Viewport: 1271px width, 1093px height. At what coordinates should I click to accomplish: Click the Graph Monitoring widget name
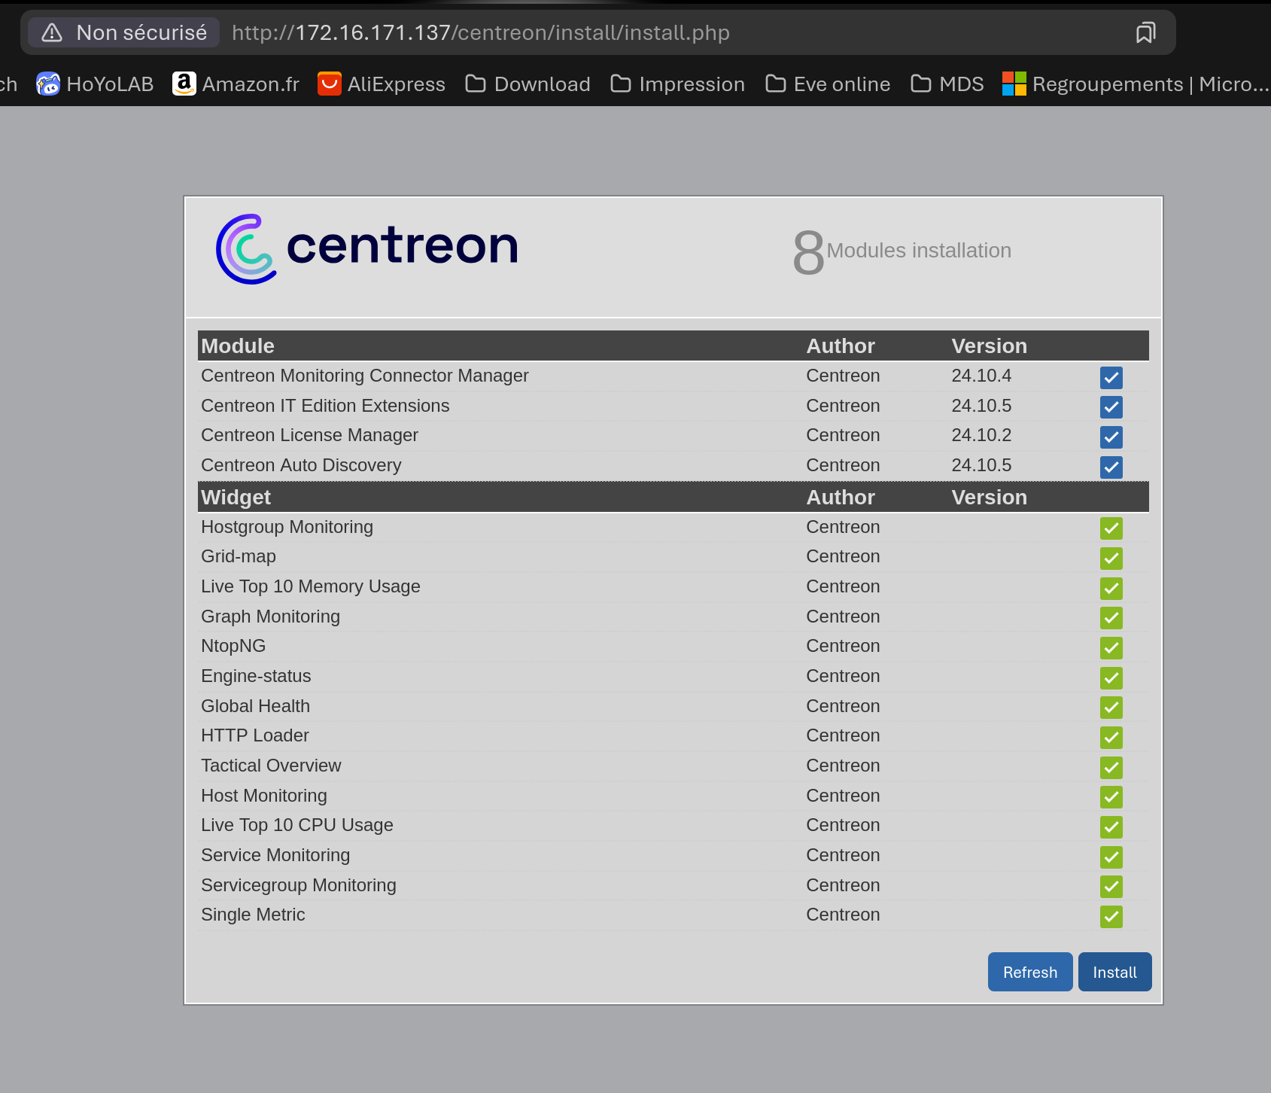click(x=270, y=617)
